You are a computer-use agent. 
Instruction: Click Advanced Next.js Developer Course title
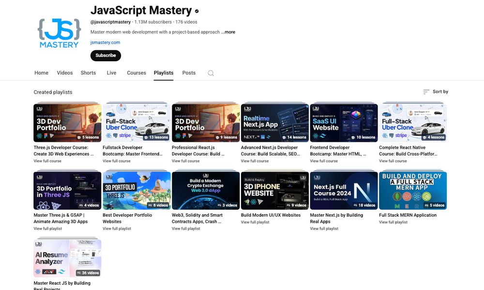271,151
